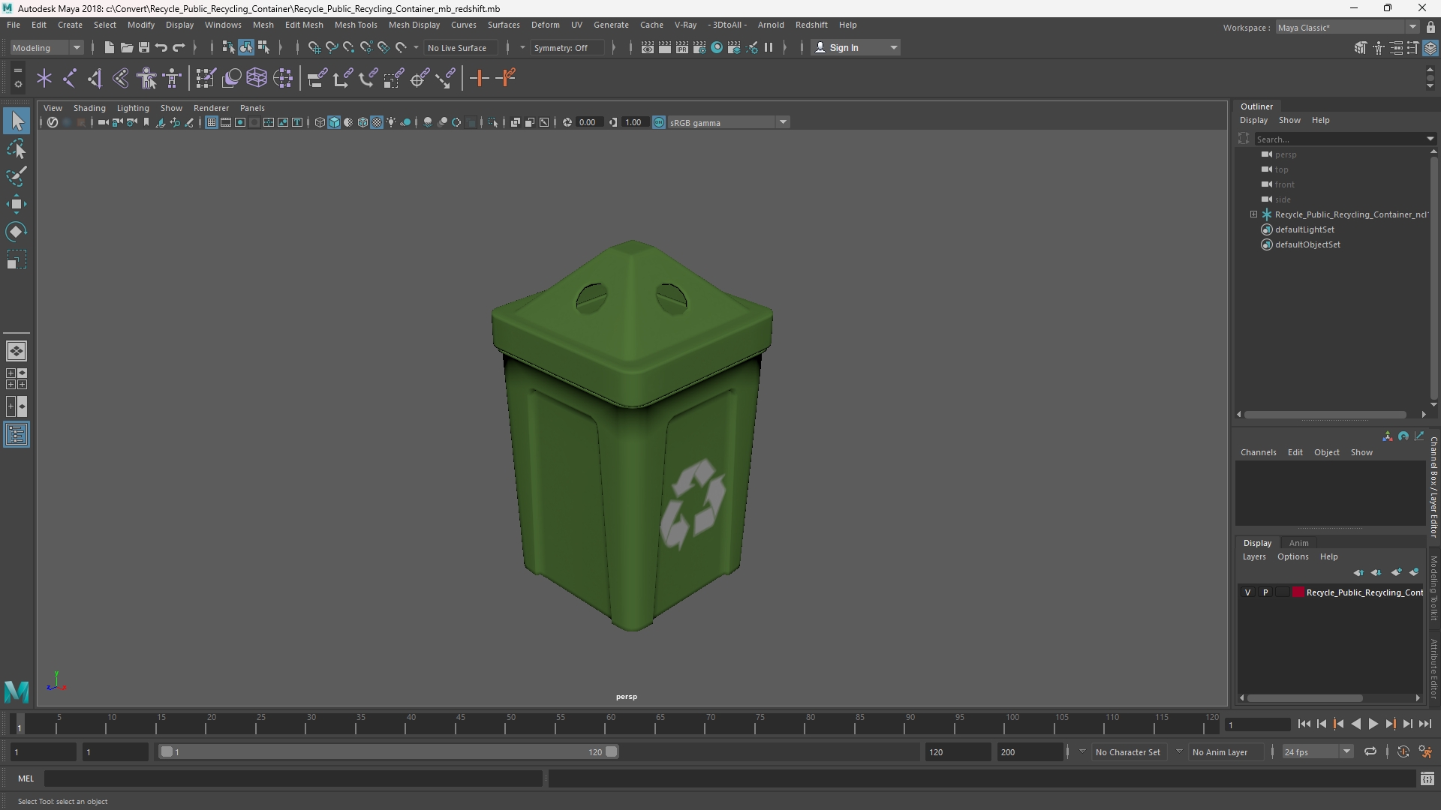Screen dimensions: 1441x810
Task: Open Options menu in layer editor
Action: [1292, 556]
